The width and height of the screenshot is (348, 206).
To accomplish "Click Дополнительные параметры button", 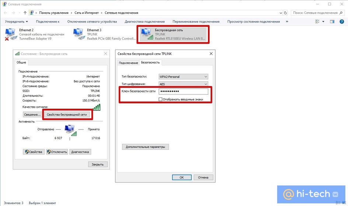I will [x=145, y=147].
